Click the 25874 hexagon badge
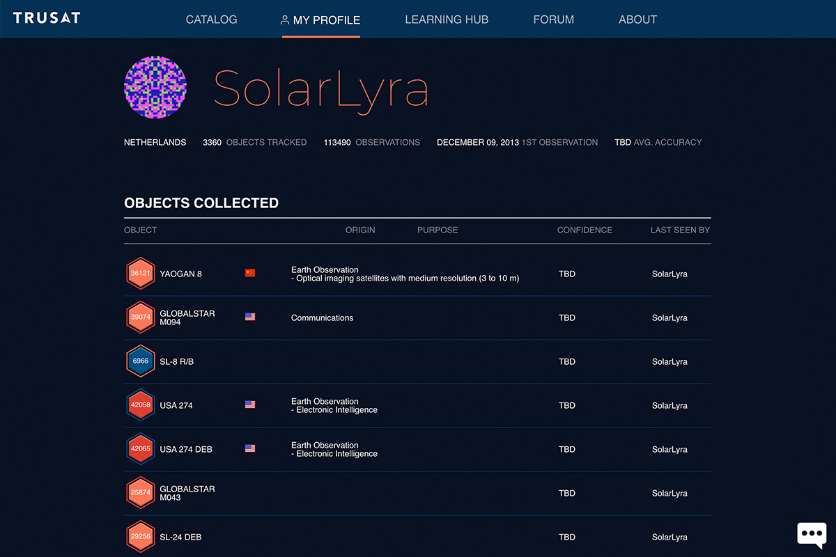This screenshot has height=557, width=836. [x=141, y=493]
